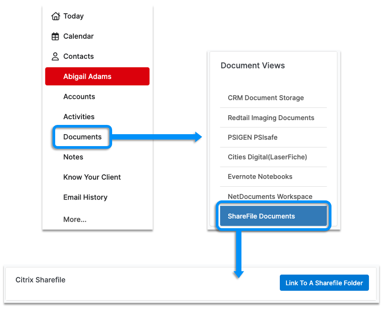Click the Citrix Sharefile label
The width and height of the screenshot is (384, 309).
[x=41, y=280]
